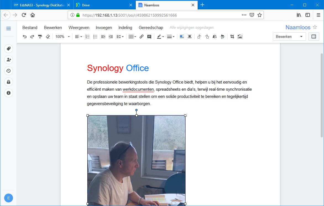Click the Naamloos document title
324x206 pixels.
tap(298, 27)
